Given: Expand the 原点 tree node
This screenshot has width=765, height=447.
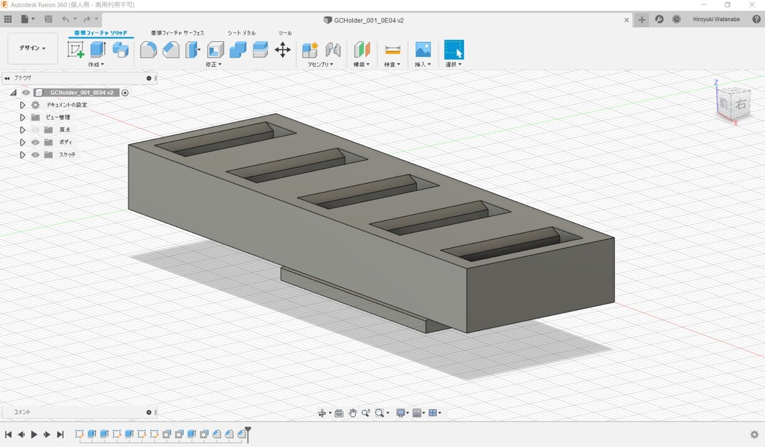Looking at the screenshot, I should tap(23, 130).
